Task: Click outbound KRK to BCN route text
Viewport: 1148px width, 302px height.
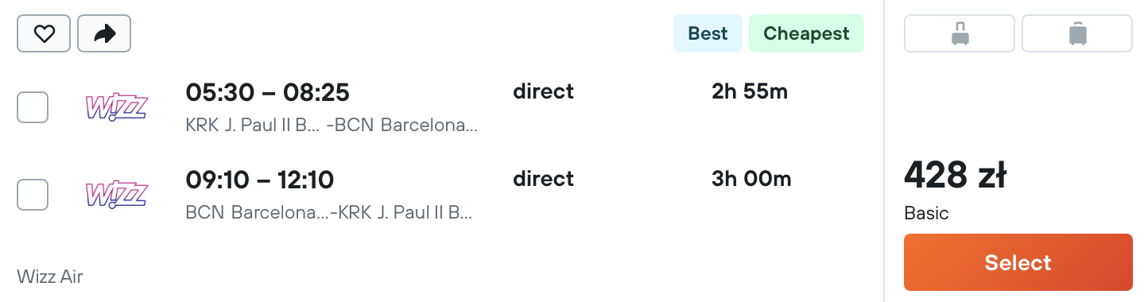Action: click(x=332, y=126)
